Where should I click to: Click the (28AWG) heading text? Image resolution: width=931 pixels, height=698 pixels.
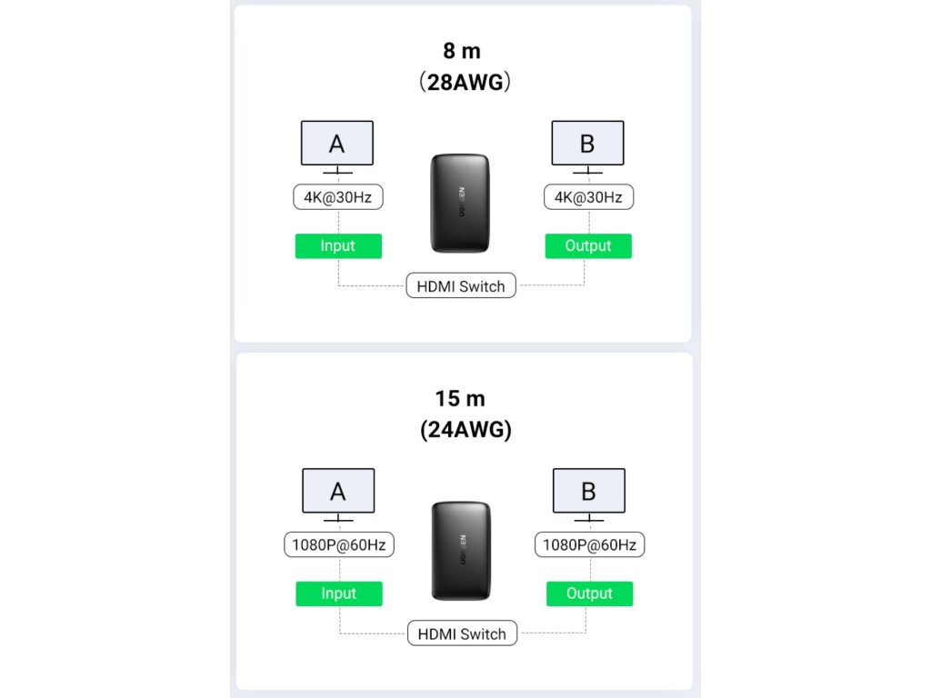465,82
